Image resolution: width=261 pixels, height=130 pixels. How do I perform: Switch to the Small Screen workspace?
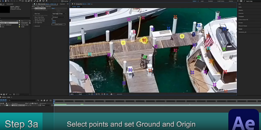coord(221,1)
